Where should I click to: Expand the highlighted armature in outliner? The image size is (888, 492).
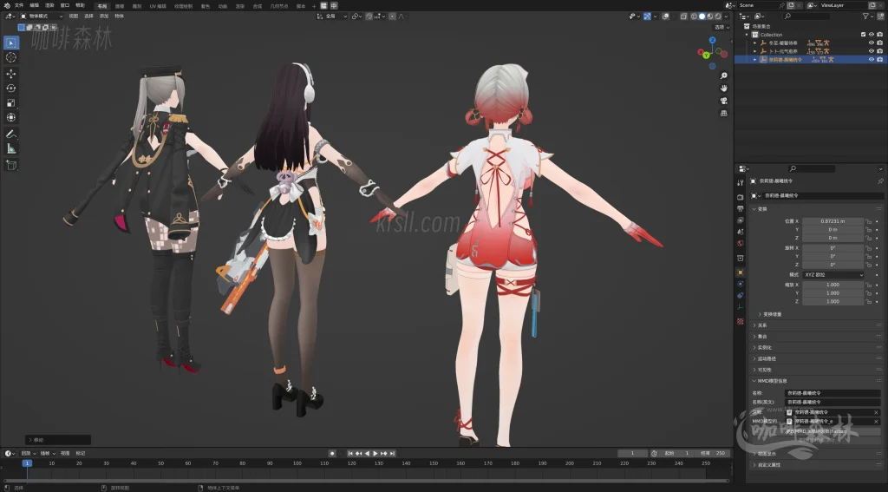coord(755,59)
